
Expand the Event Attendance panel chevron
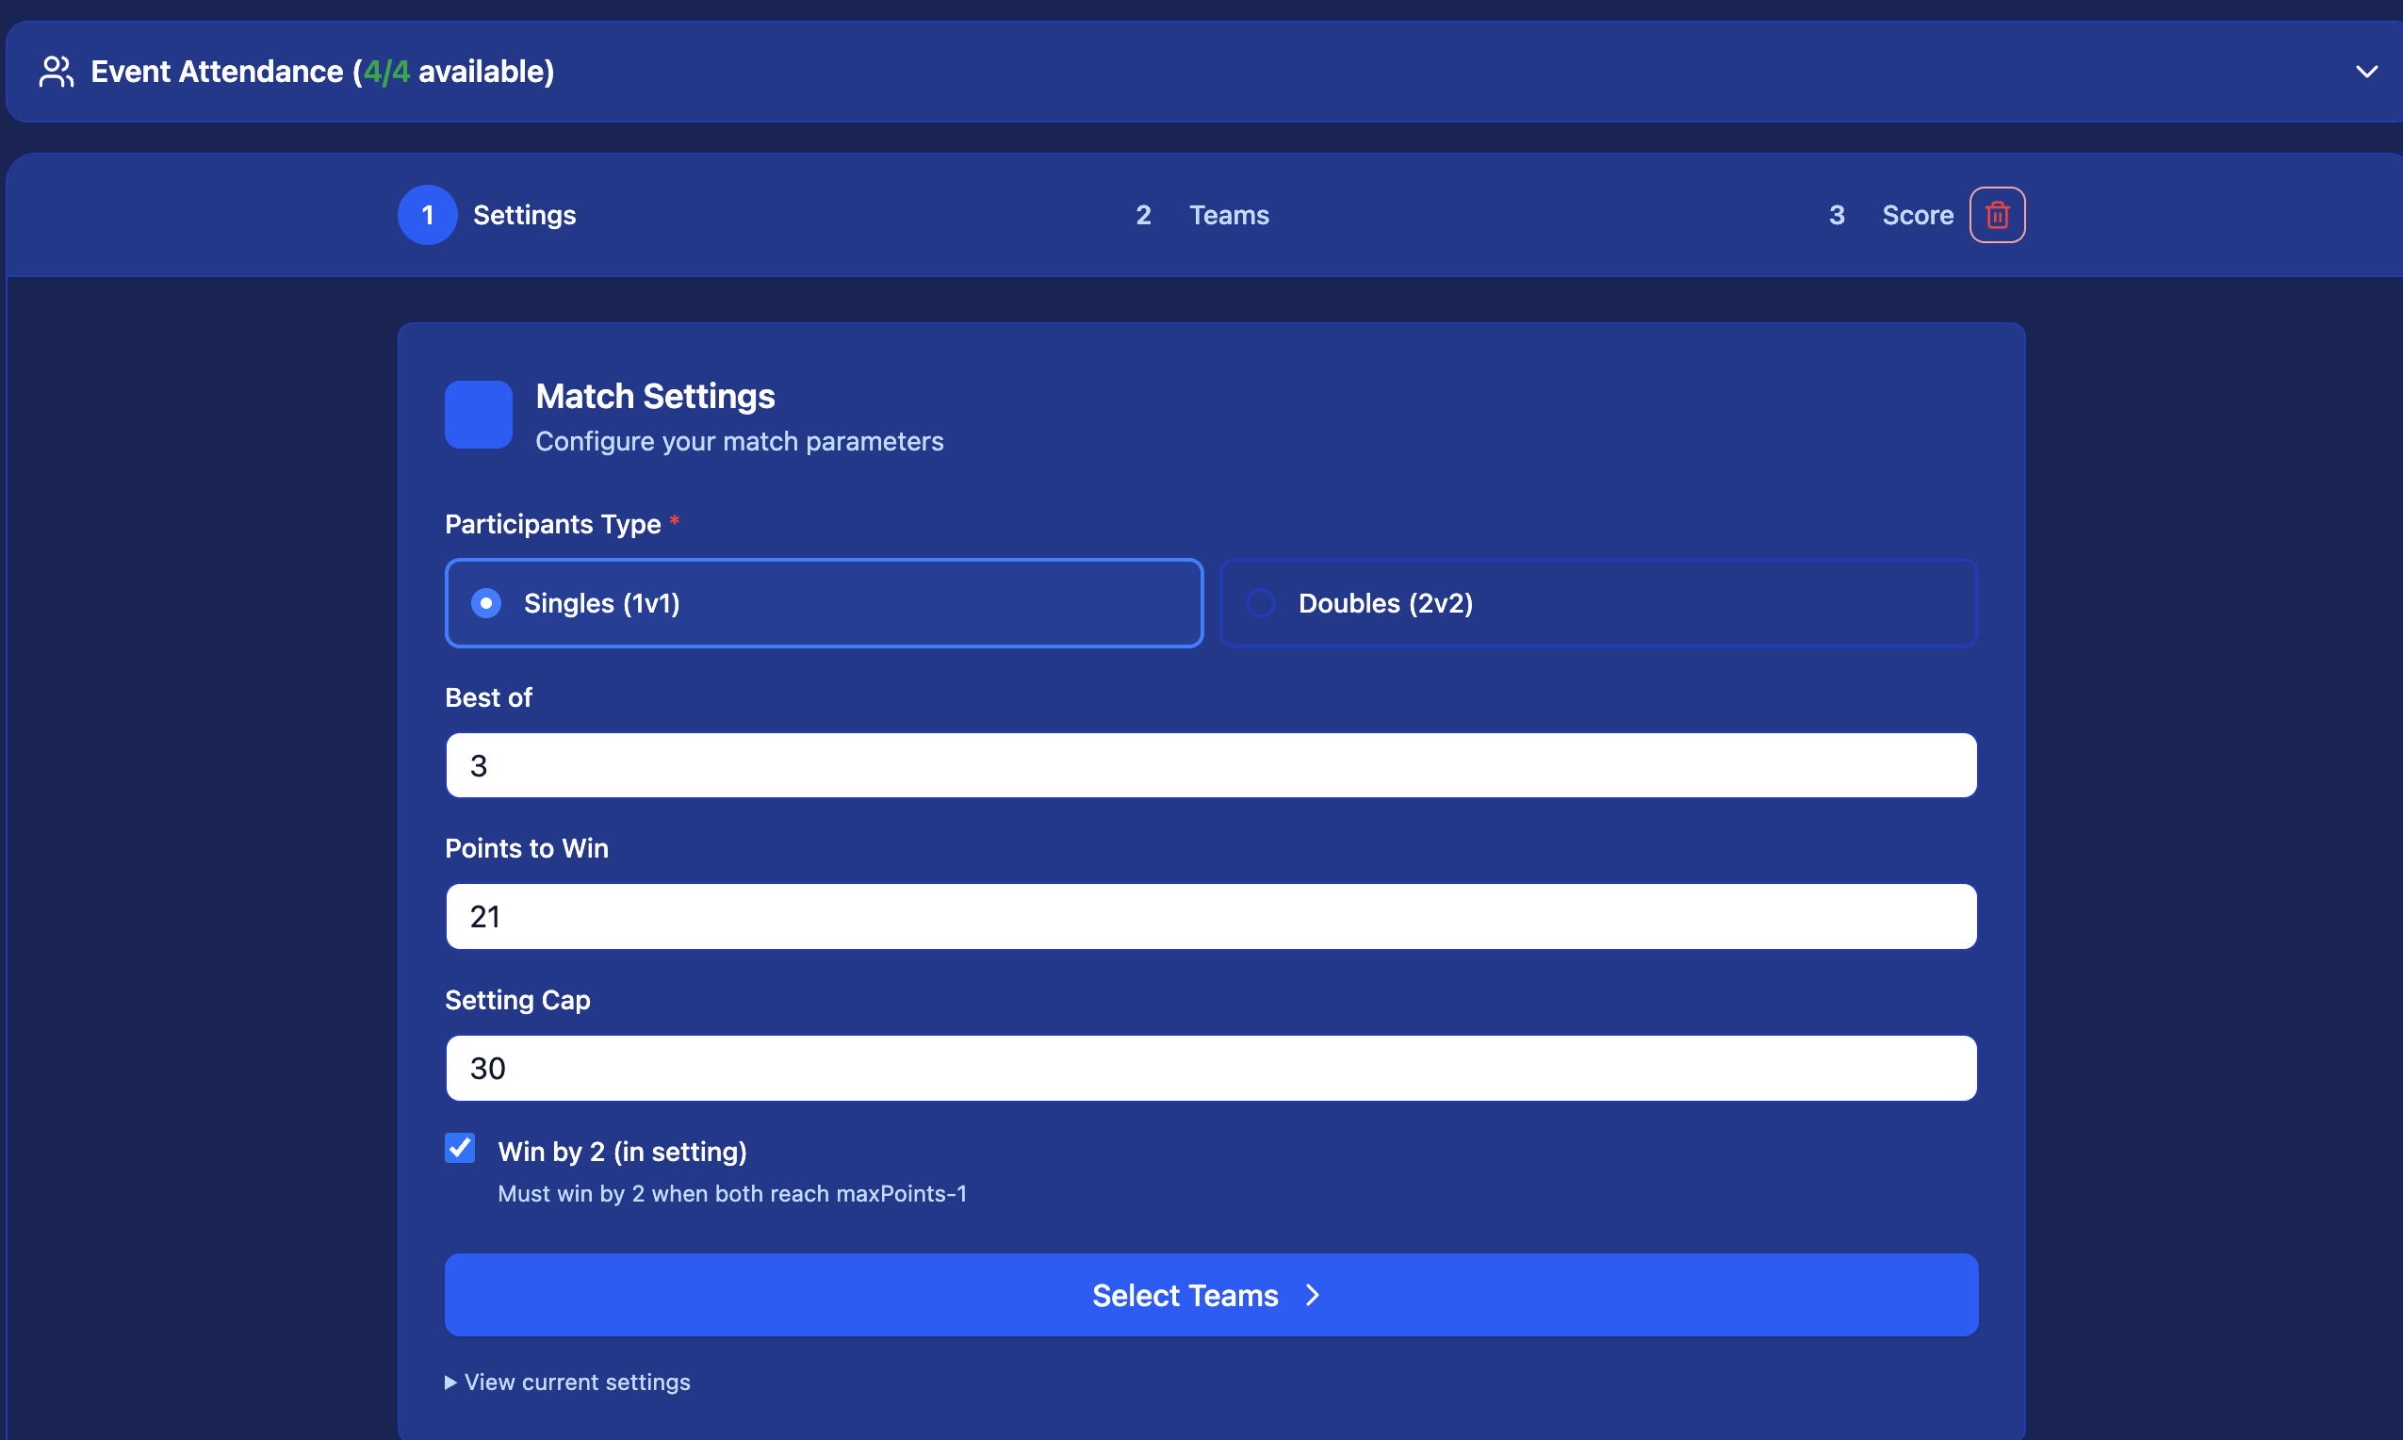point(2366,72)
